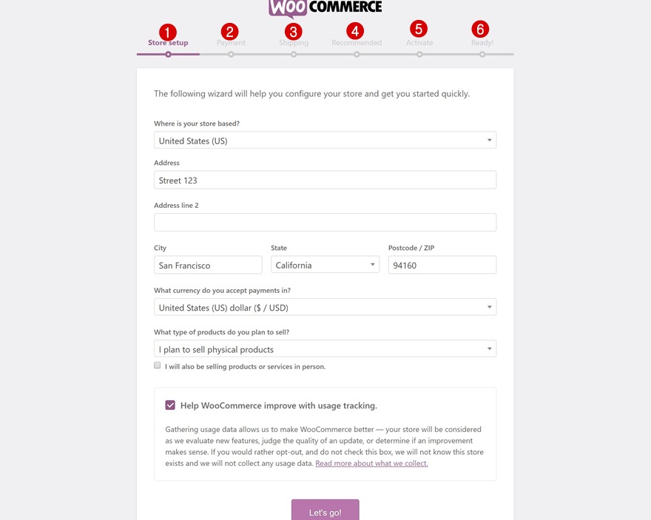Screen dimensions: 651x520
Task: Open product type dropdown
Action: click(325, 349)
